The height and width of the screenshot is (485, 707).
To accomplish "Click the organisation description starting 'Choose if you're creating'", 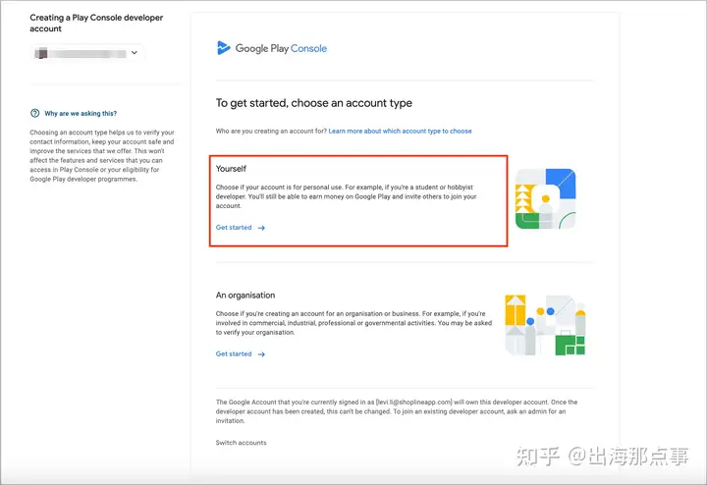I will coord(353,323).
